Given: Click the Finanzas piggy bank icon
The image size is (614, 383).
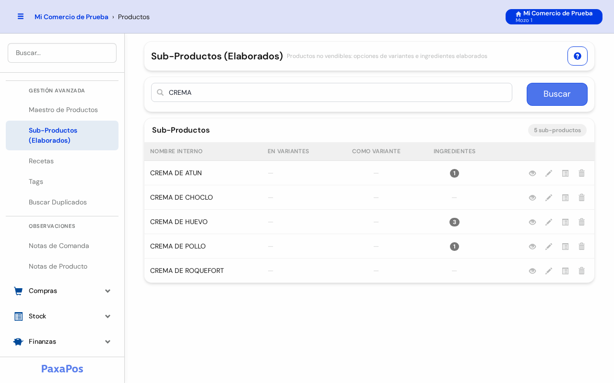Looking at the screenshot, I should point(18,342).
